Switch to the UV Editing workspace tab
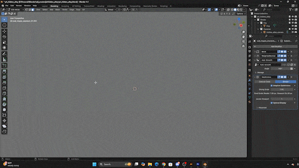This screenshot has width=299, height=168. coord(76,6)
